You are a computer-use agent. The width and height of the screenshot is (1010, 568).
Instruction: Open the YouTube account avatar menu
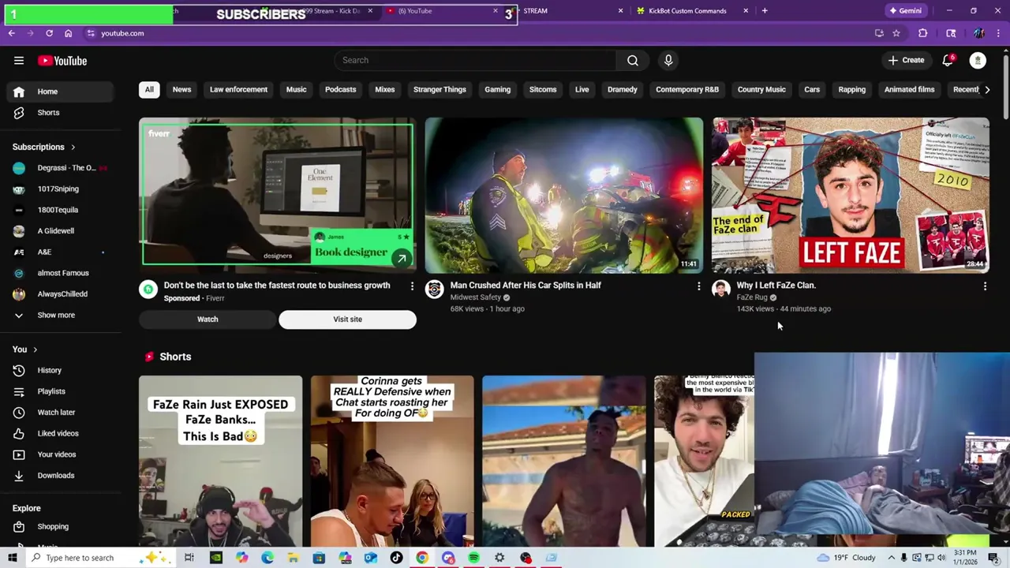click(978, 60)
